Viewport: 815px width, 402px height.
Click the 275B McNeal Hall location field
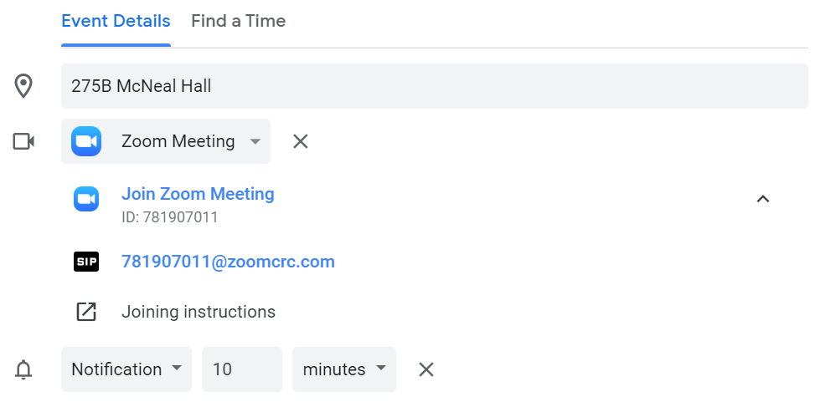(435, 86)
